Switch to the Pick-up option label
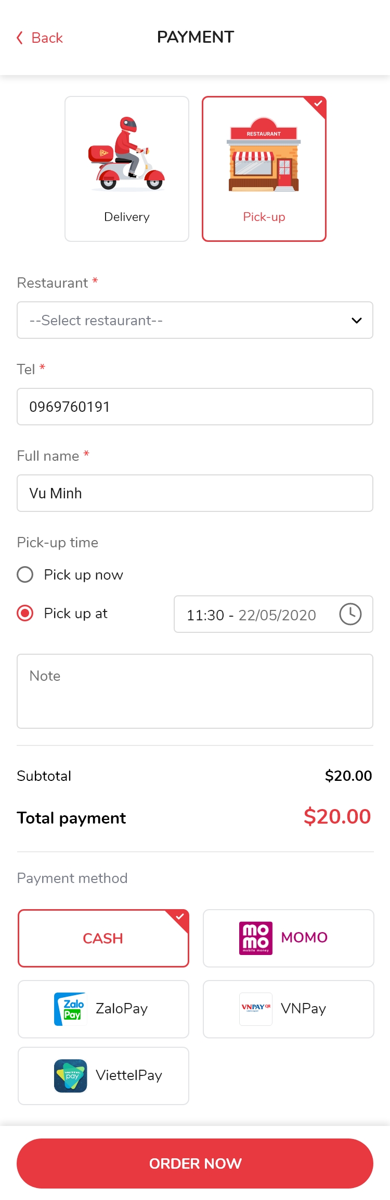 [264, 217]
